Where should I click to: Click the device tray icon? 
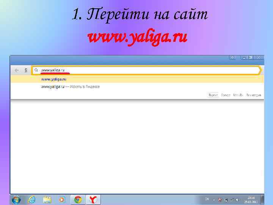coord(226,200)
